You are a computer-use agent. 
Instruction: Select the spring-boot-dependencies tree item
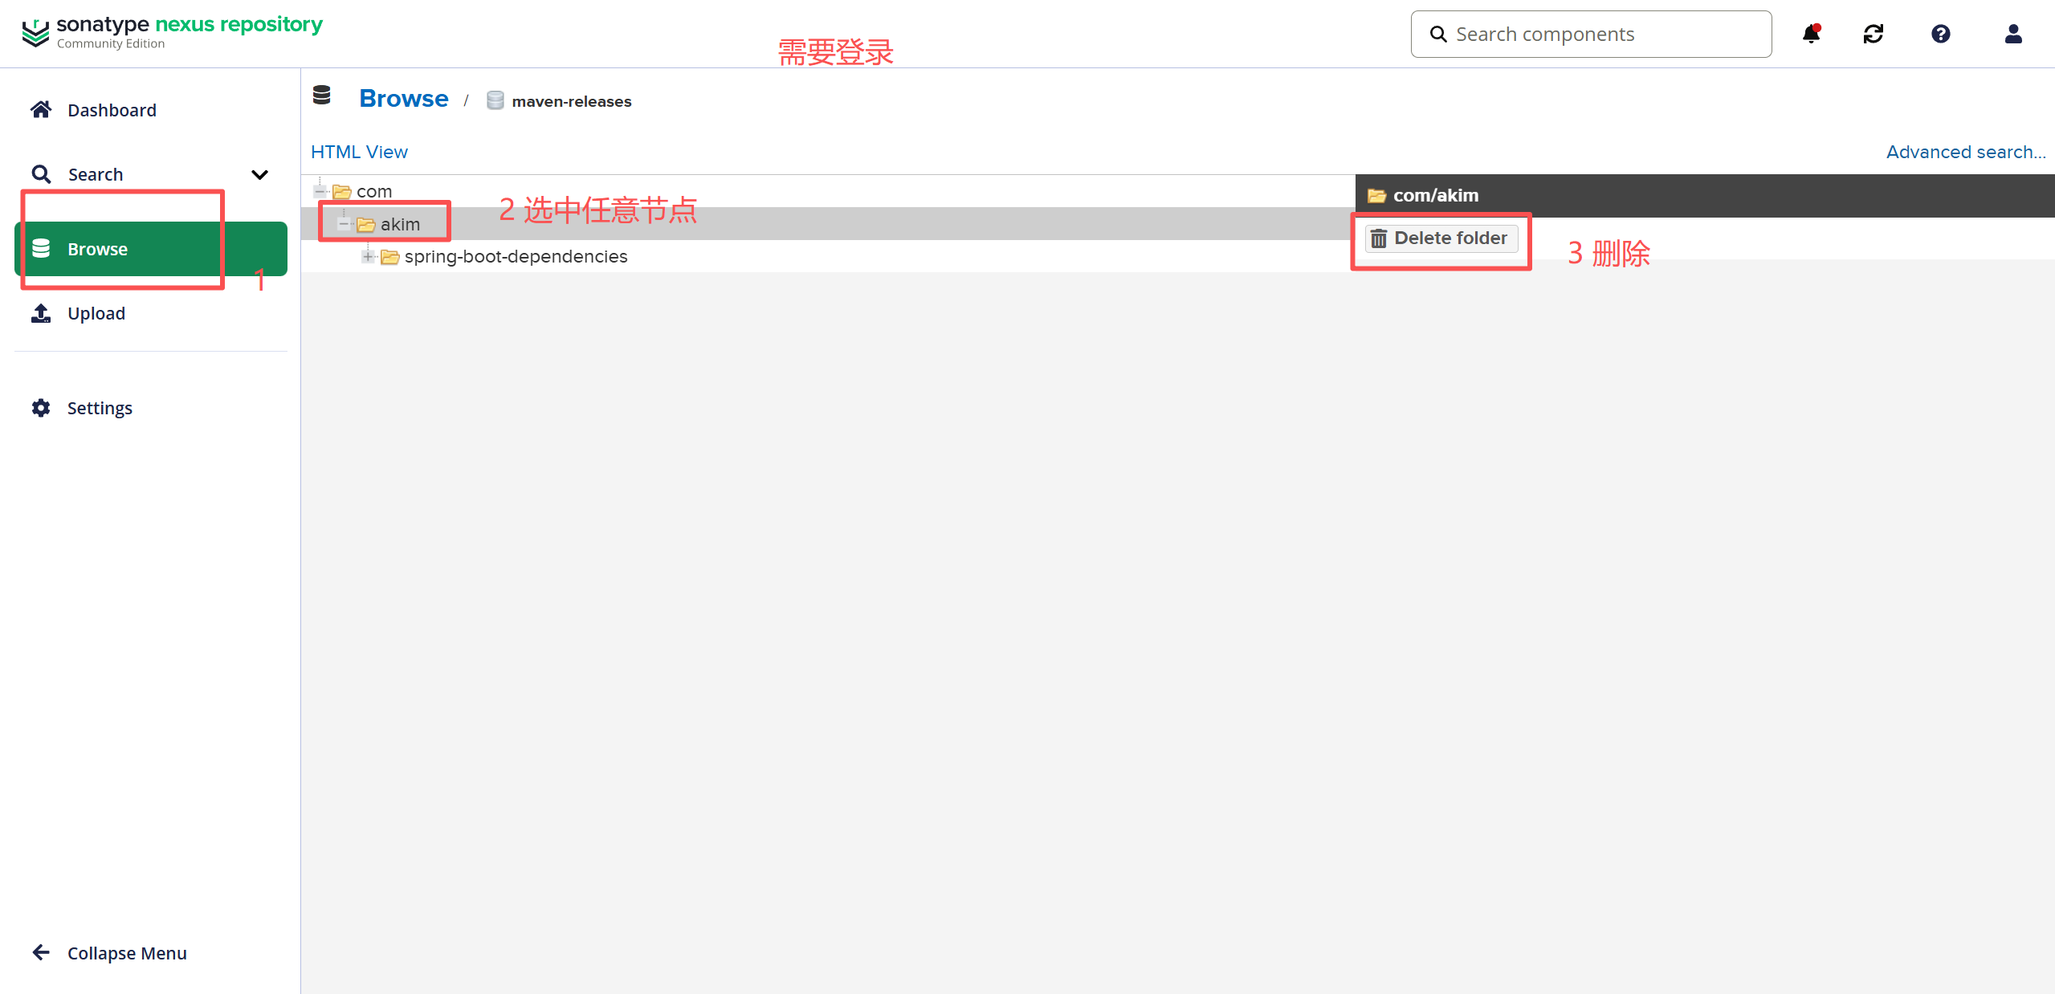pyautogui.click(x=516, y=257)
